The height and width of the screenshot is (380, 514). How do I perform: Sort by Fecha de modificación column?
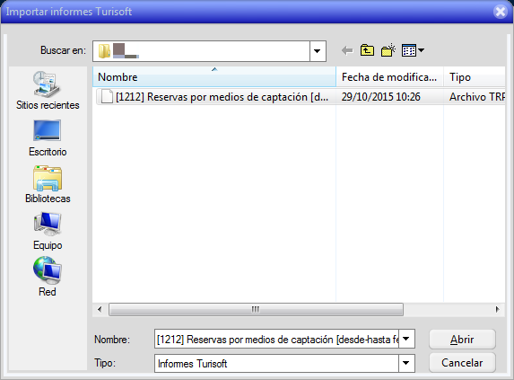click(389, 76)
